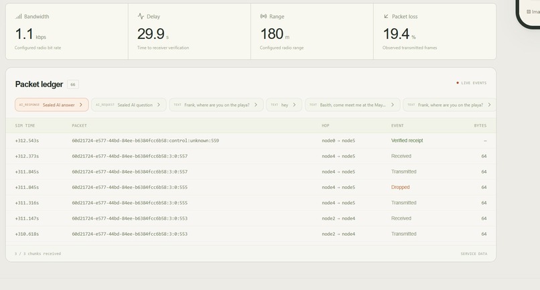Select the +311.316s sim time cell

pos(27,203)
